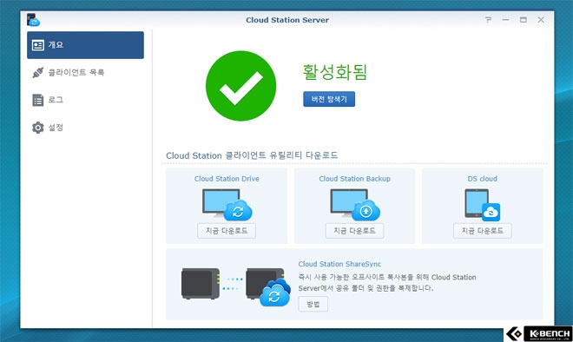
Task: Click the Cloud Station Server app icon
Action: (33, 20)
